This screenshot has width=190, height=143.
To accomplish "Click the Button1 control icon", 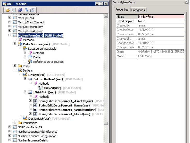I will (30, 79).
